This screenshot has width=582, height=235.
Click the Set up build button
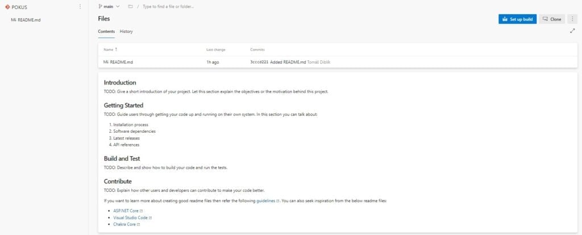(517, 19)
